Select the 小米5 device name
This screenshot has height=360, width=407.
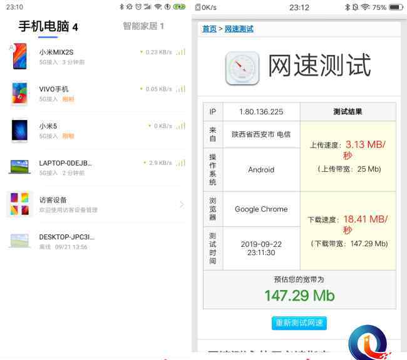48,126
